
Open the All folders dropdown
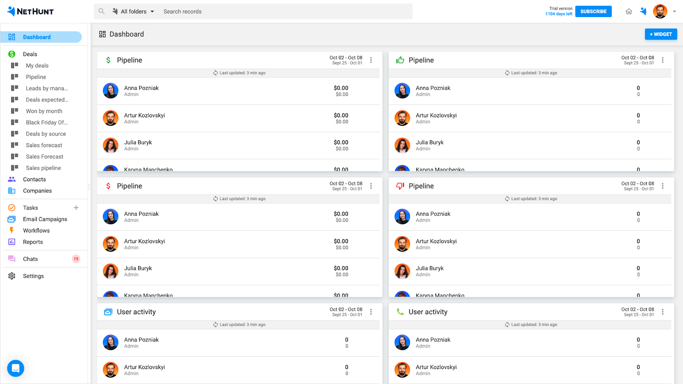(133, 12)
